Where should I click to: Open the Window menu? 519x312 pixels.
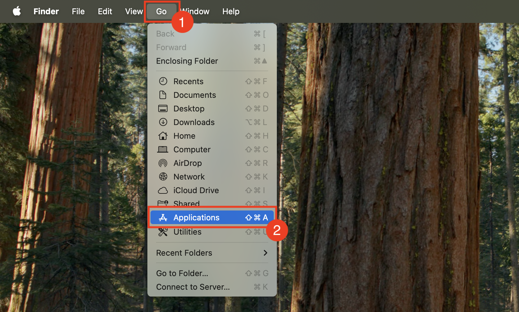click(195, 11)
